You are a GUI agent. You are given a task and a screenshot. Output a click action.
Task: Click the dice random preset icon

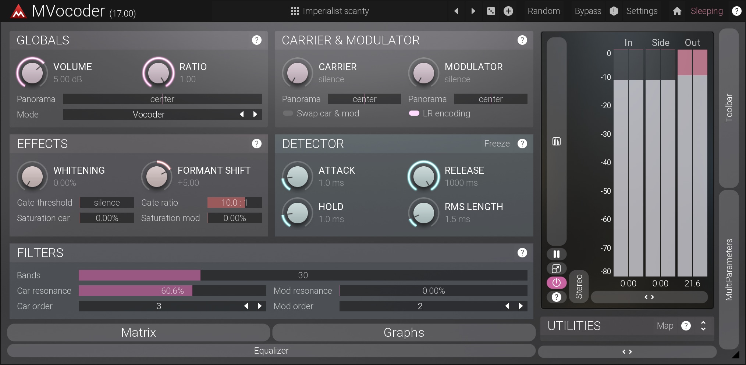[491, 11]
